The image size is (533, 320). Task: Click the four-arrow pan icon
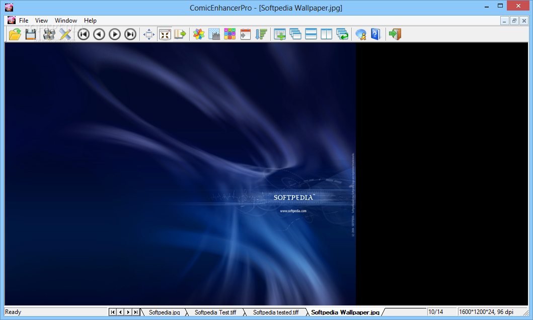[149, 34]
